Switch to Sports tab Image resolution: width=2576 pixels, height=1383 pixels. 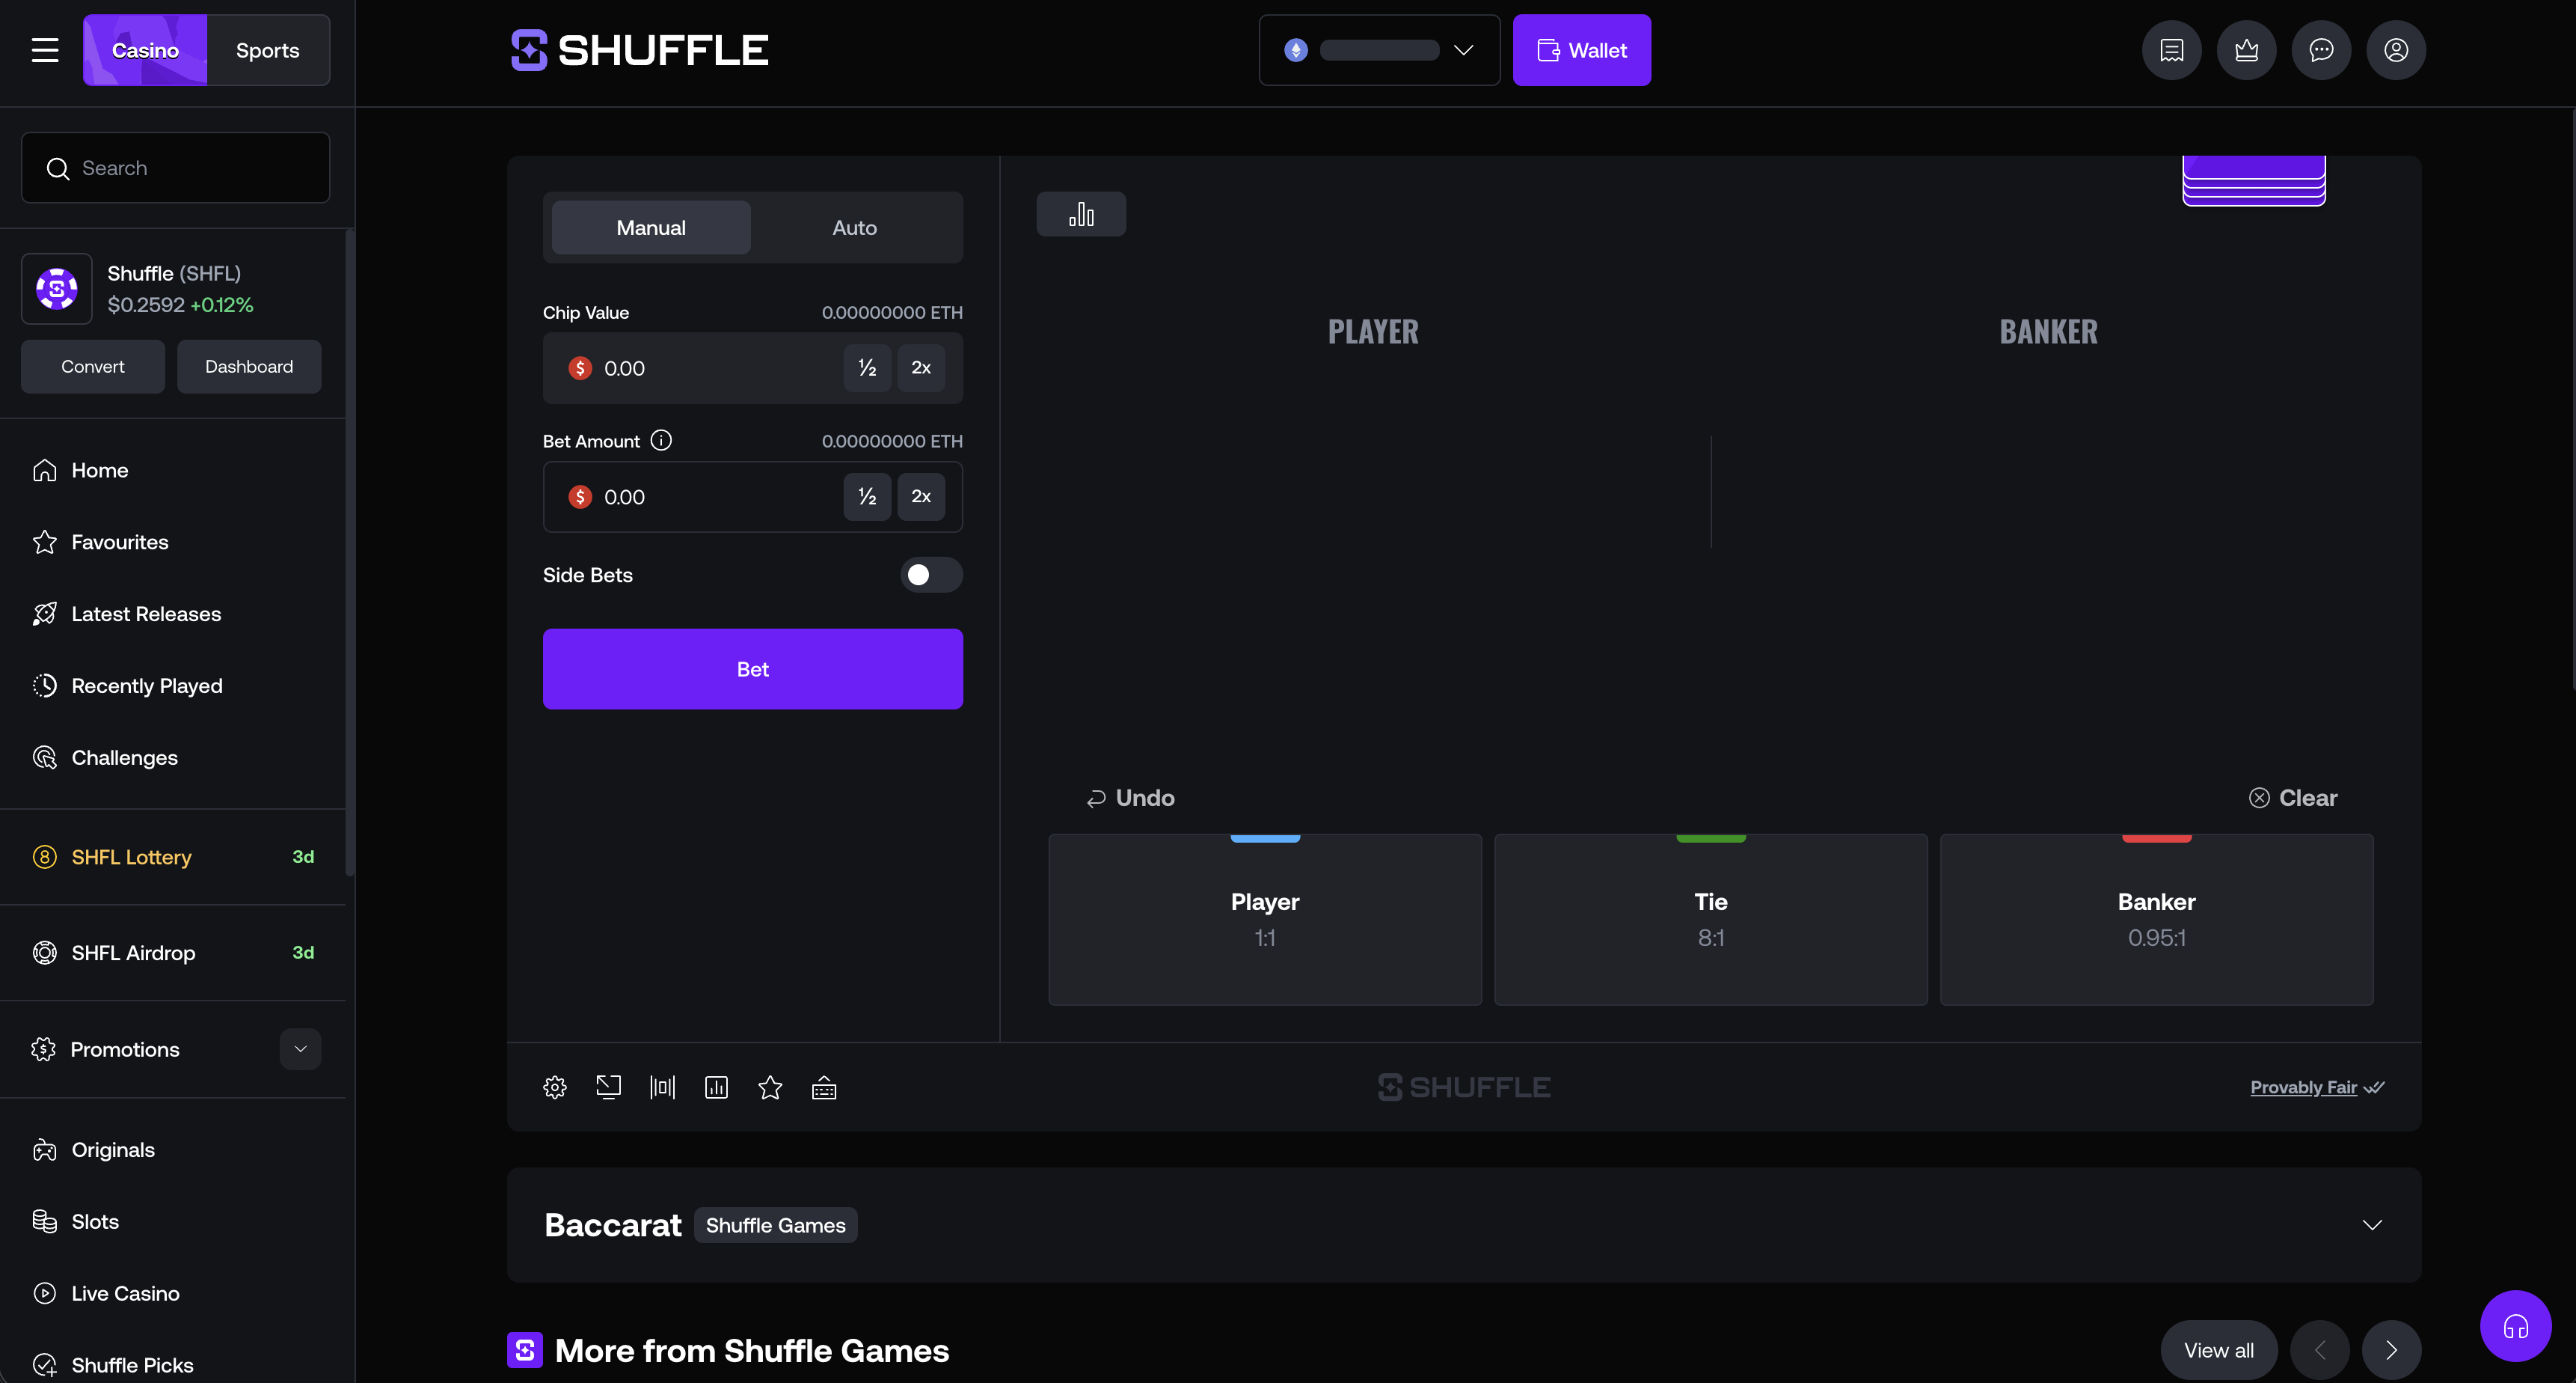tap(268, 50)
